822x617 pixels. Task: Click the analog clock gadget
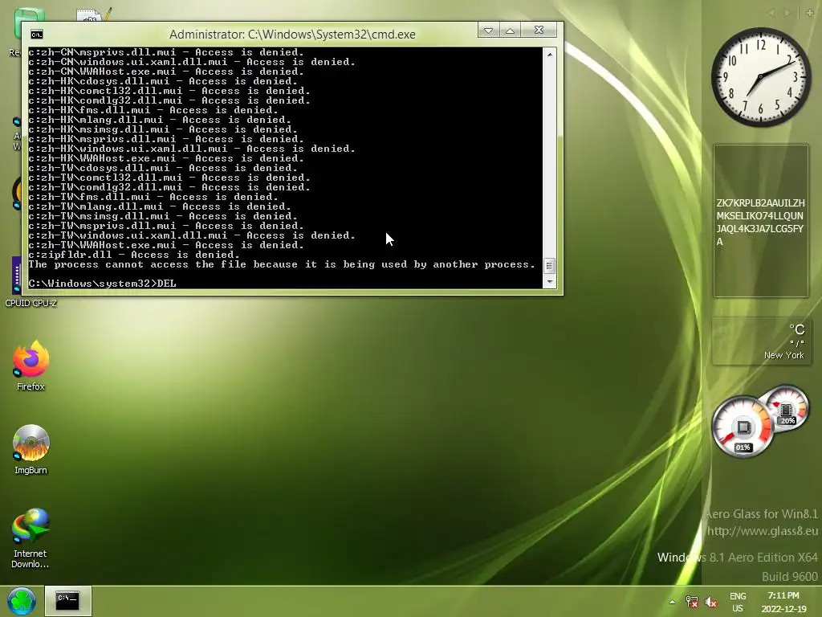pos(761,77)
